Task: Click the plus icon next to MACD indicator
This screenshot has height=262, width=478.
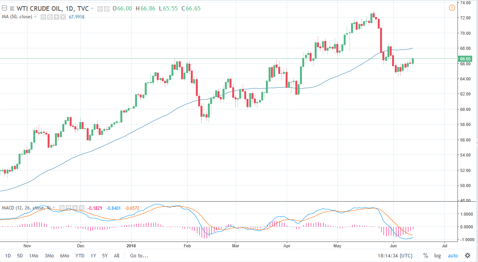Action: click(x=74, y=208)
